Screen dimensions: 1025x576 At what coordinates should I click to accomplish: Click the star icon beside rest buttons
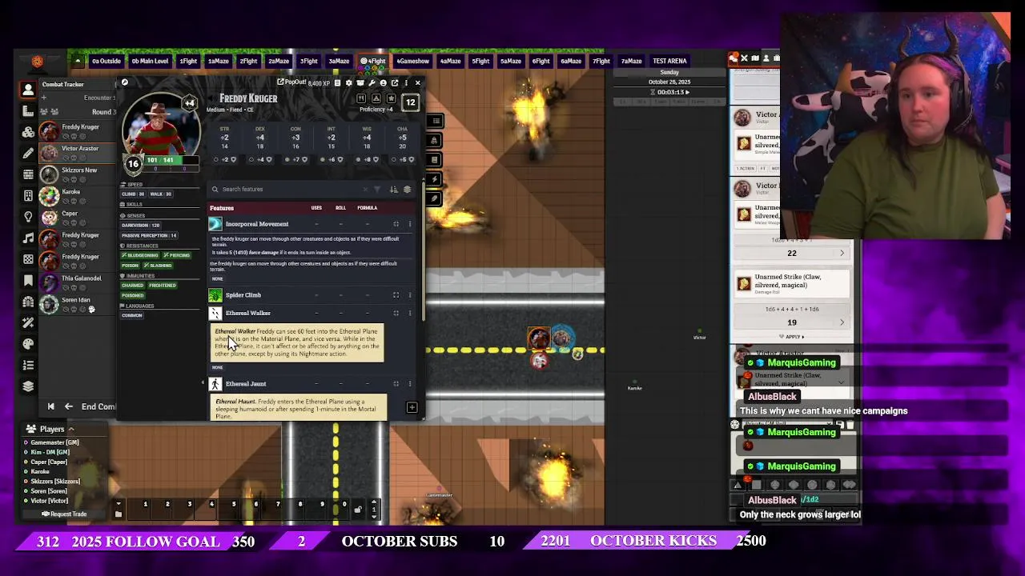point(391,98)
